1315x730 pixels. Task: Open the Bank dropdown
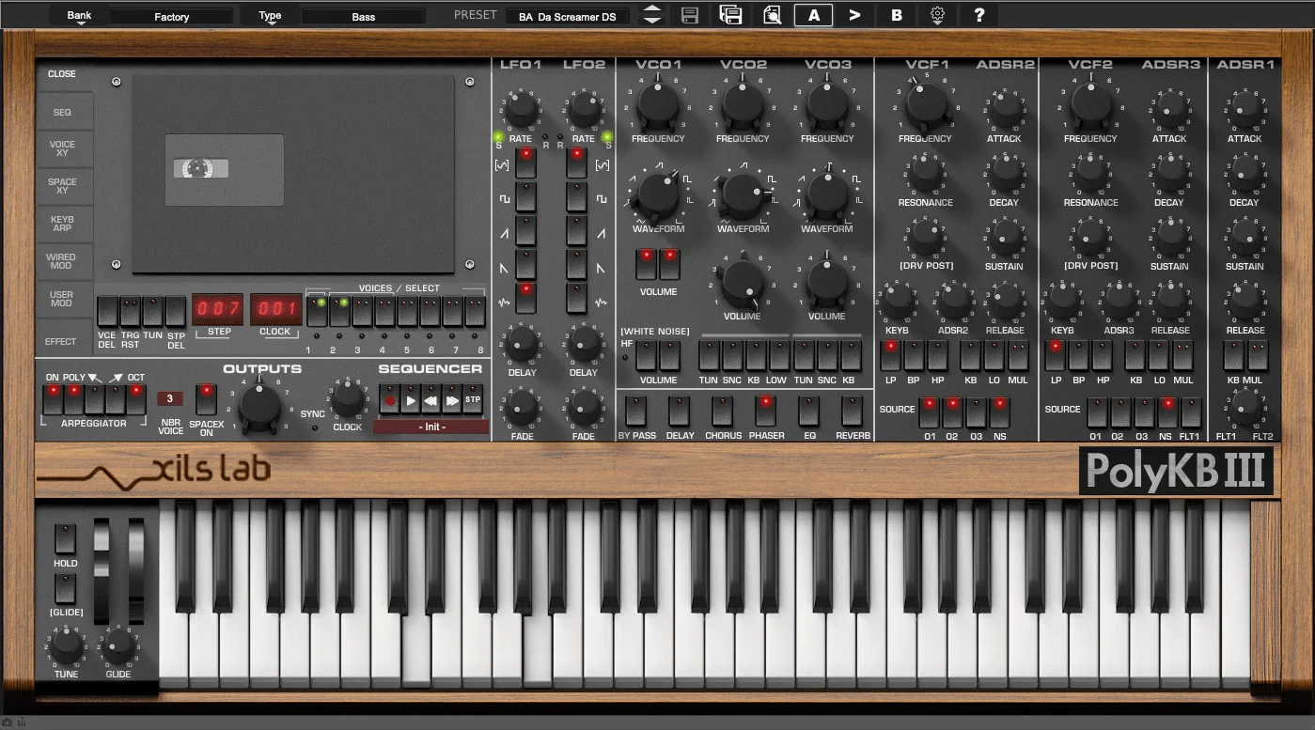[80, 16]
